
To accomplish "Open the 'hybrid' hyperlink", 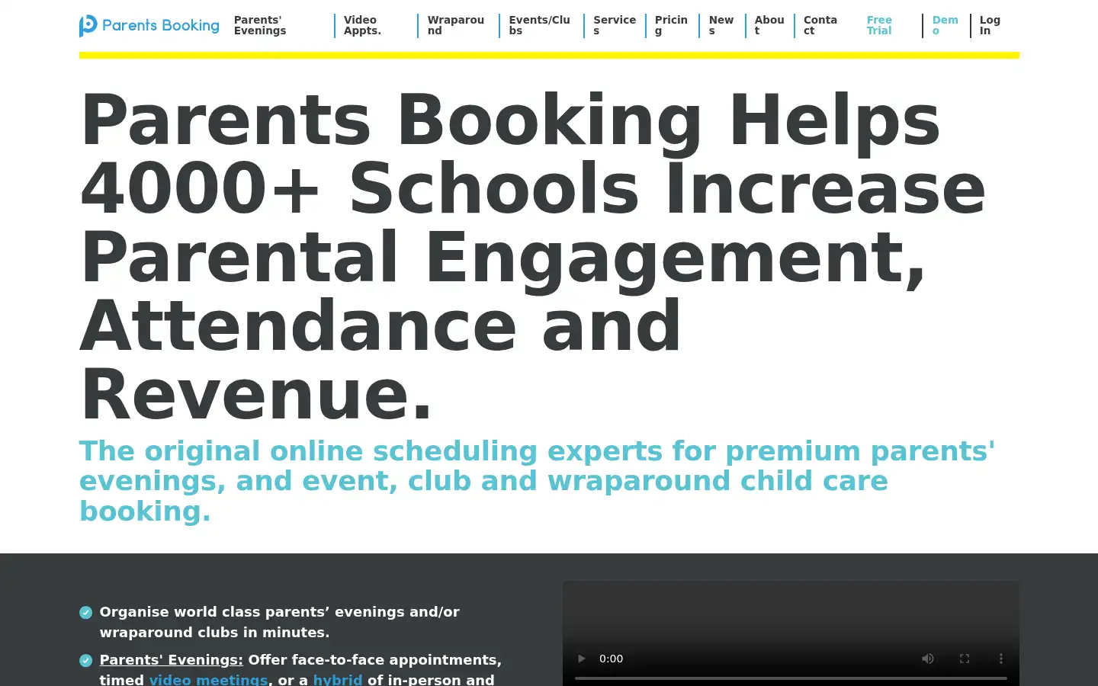I will point(338,679).
